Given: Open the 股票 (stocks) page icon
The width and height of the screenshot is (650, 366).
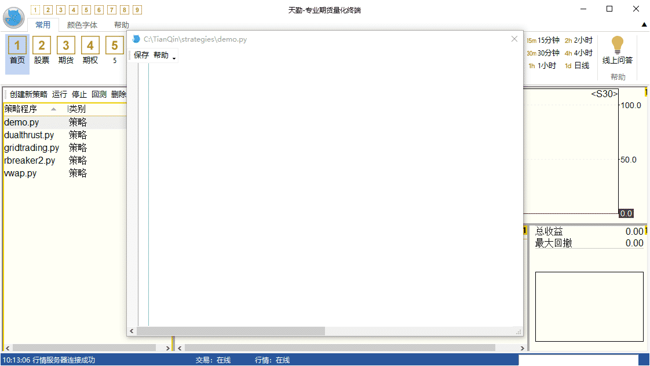Looking at the screenshot, I should 42,50.
